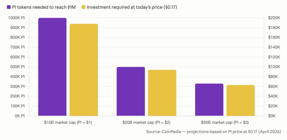The image size is (287, 140).
Task: Select the '$30B market cap (PI = $3)' axis label
Action: [x=225, y=122]
